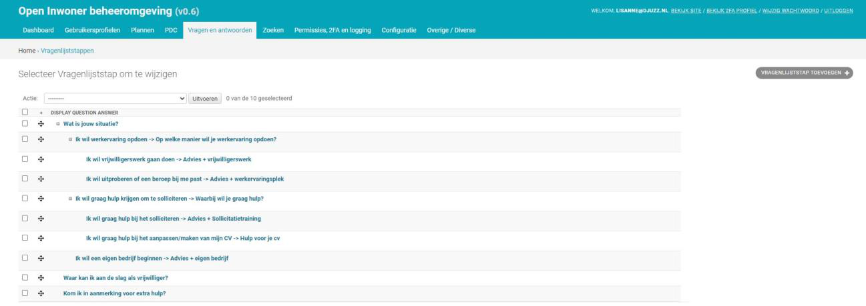Click move icon for 'aan de slag als vrijwilliger' row
The height and width of the screenshot is (306, 866).
(41, 277)
